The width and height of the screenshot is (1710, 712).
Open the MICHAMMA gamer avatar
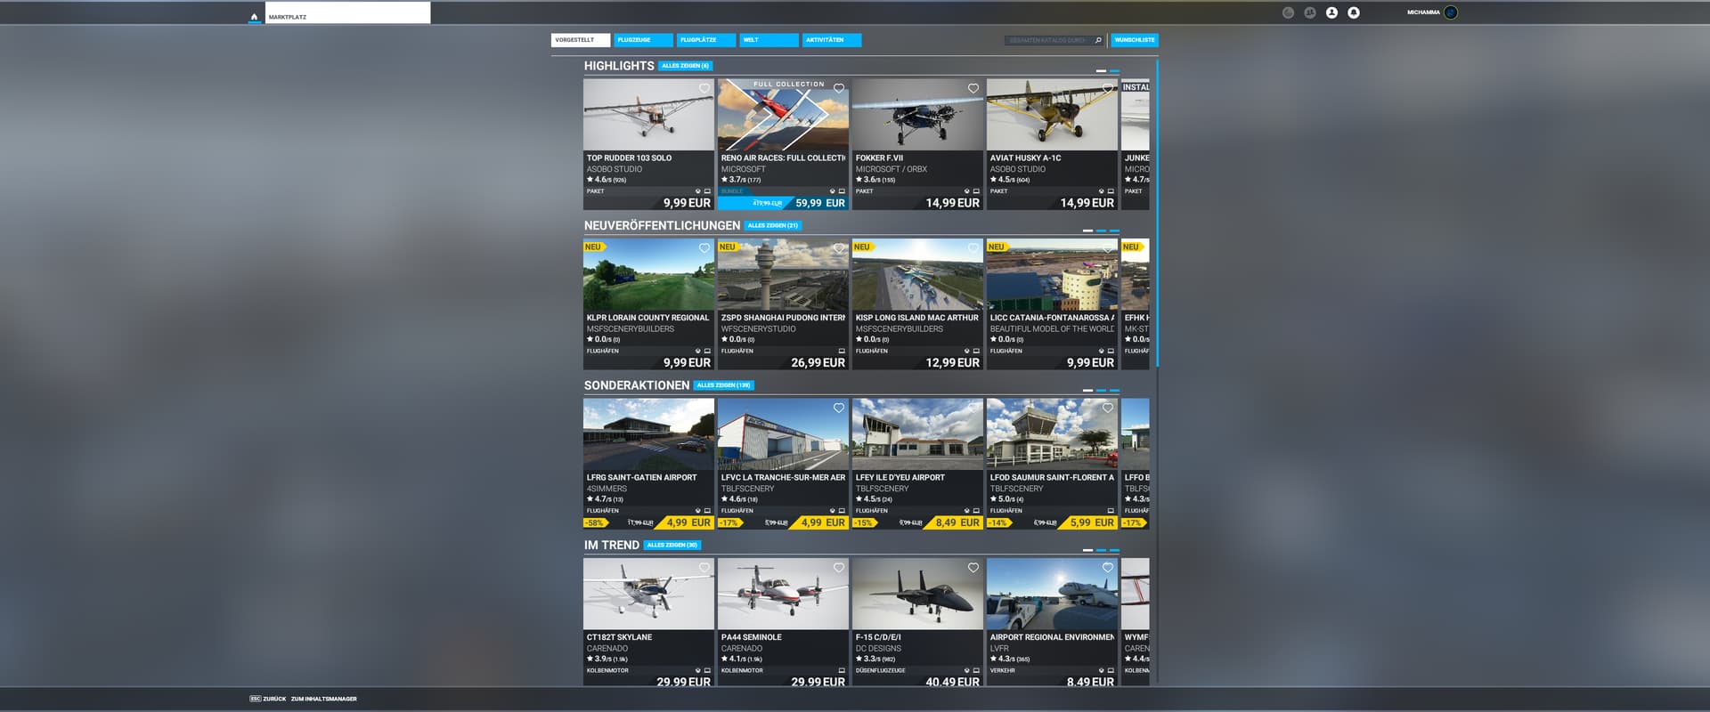1451,12
